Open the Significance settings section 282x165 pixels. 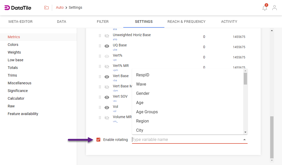[x=17, y=90]
